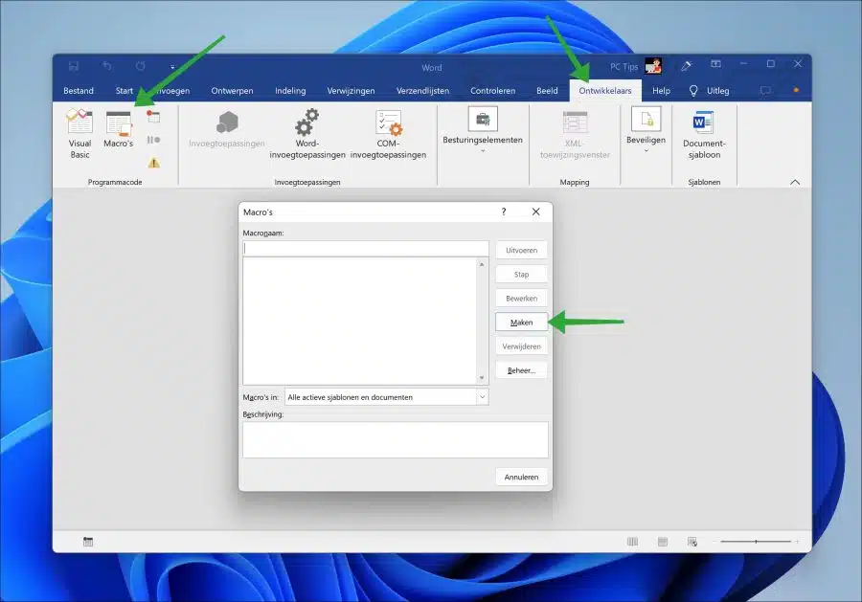This screenshot has height=602, width=862.
Task: Open the Visual Basic editor
Action: click(79, 134)
